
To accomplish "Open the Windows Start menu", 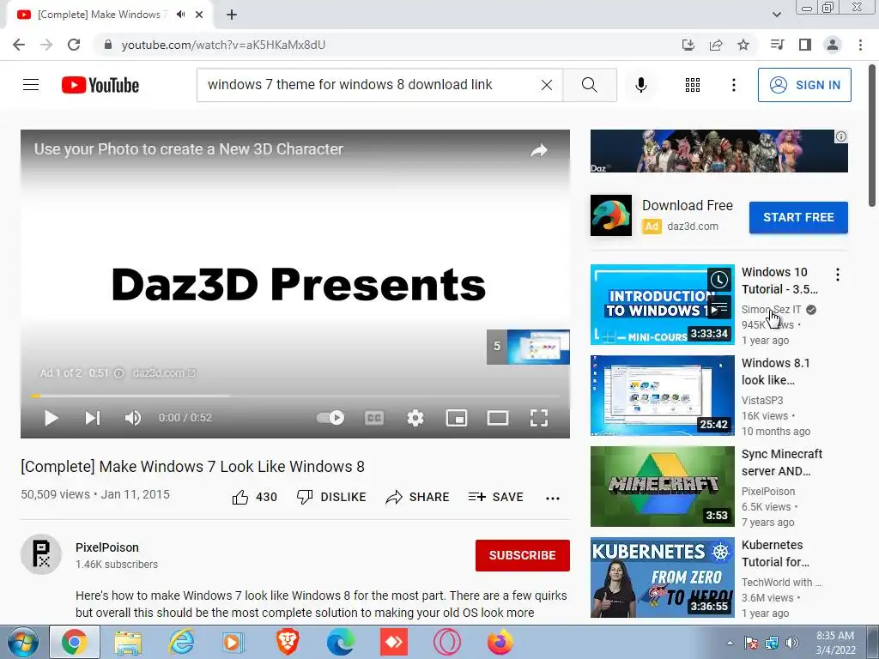I will [22, 643].
